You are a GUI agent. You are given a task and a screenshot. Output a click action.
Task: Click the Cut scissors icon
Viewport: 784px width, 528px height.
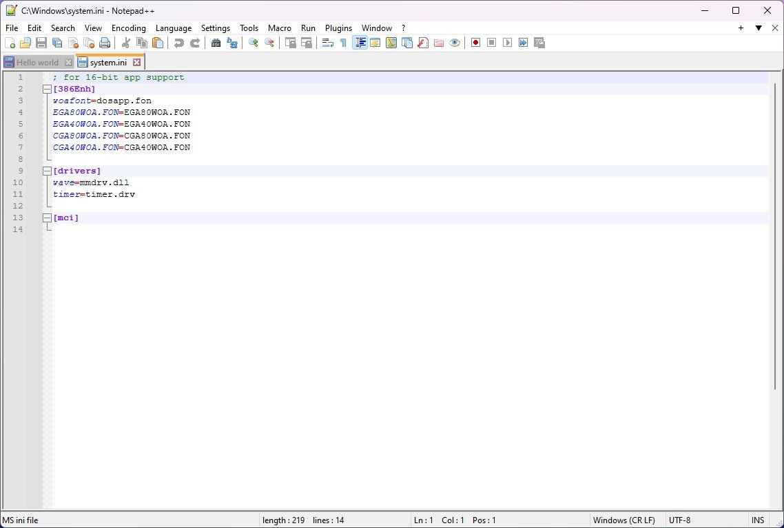coord(126,43)
